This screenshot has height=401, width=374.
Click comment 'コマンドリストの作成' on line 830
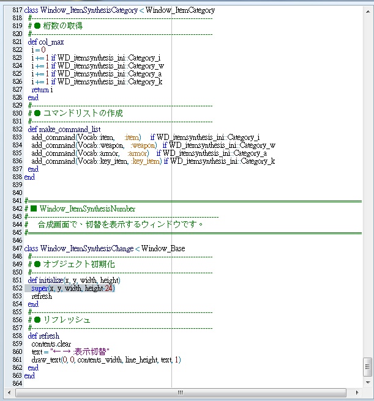(83, 113)
